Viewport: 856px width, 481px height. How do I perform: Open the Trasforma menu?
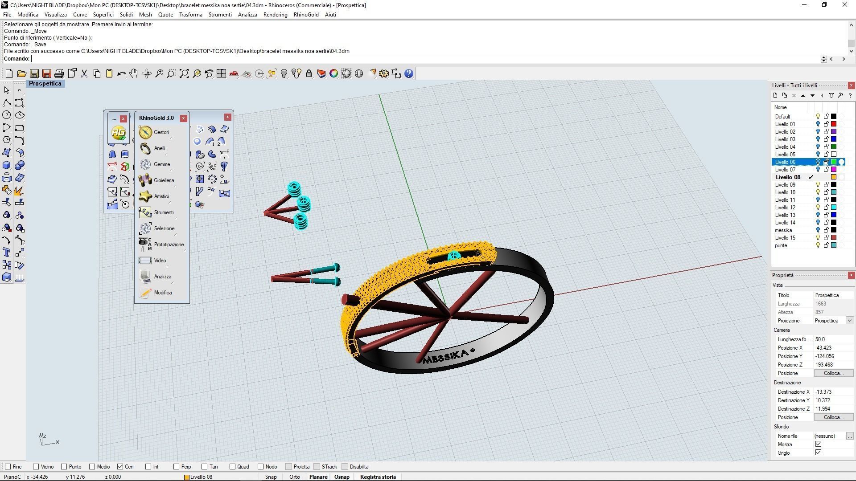coord(190,15)
